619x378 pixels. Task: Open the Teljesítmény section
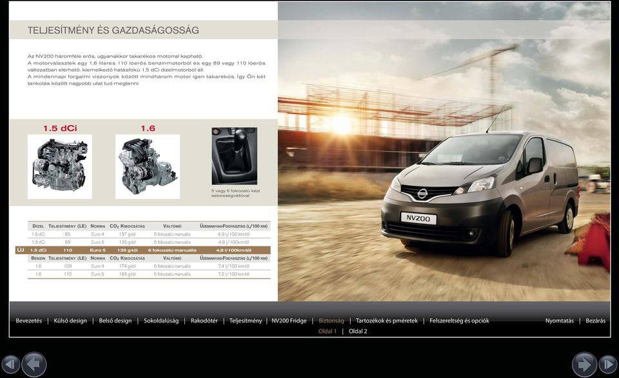pos(246,321)
